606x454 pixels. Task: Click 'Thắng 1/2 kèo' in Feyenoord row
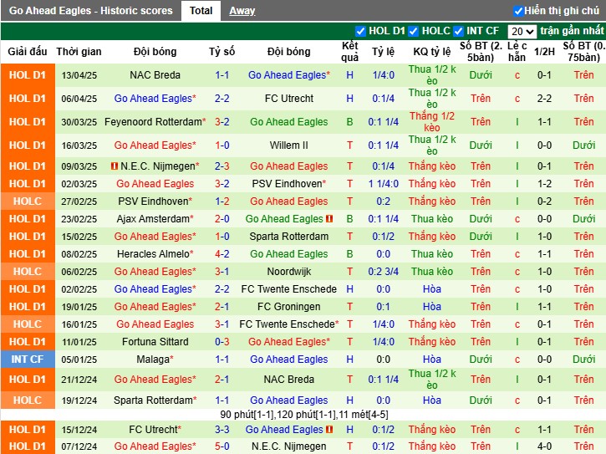pos(431,122)
